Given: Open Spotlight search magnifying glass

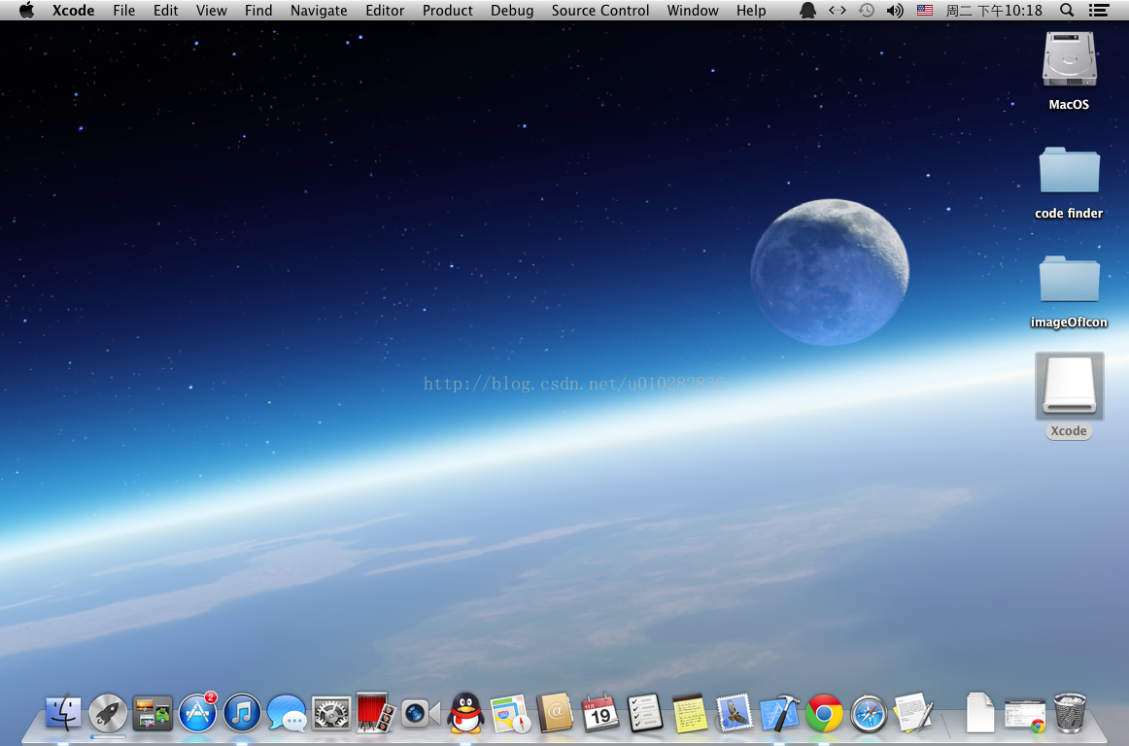Looking at the screenshot, I should [1067, 11].
